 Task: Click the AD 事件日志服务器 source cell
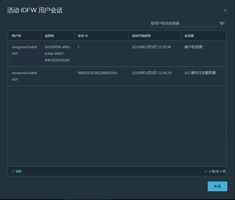(200, 73)
